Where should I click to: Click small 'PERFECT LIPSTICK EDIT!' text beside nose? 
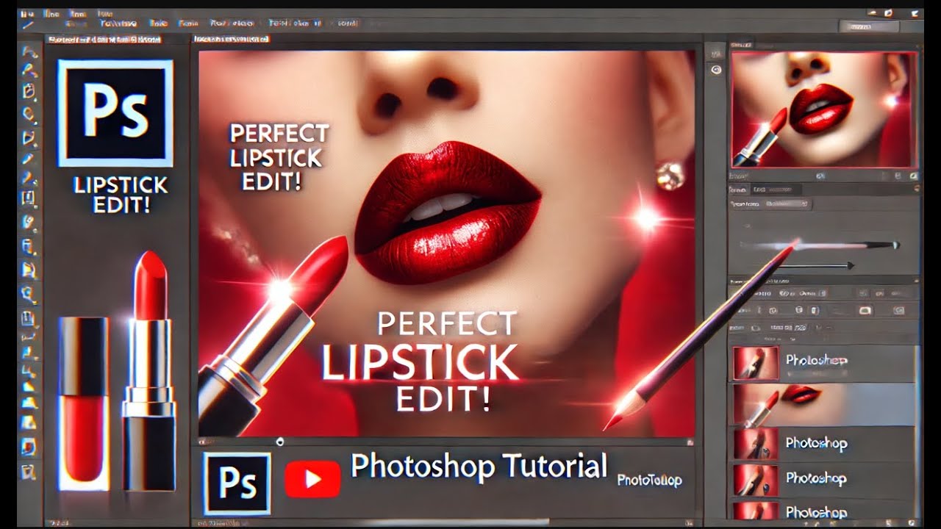point(279,157)
